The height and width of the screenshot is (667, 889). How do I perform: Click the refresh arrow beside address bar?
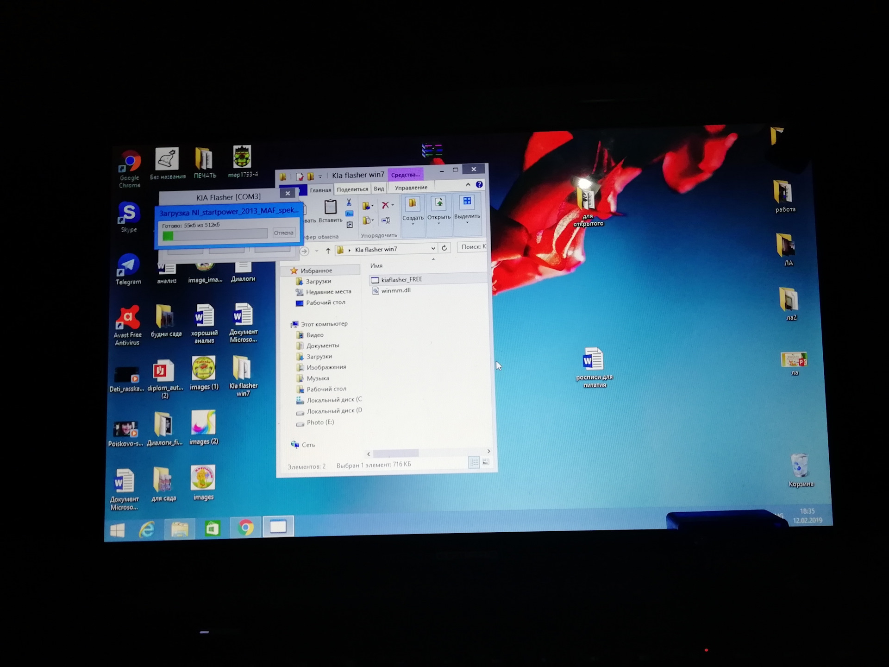click(x=444, y=248)
